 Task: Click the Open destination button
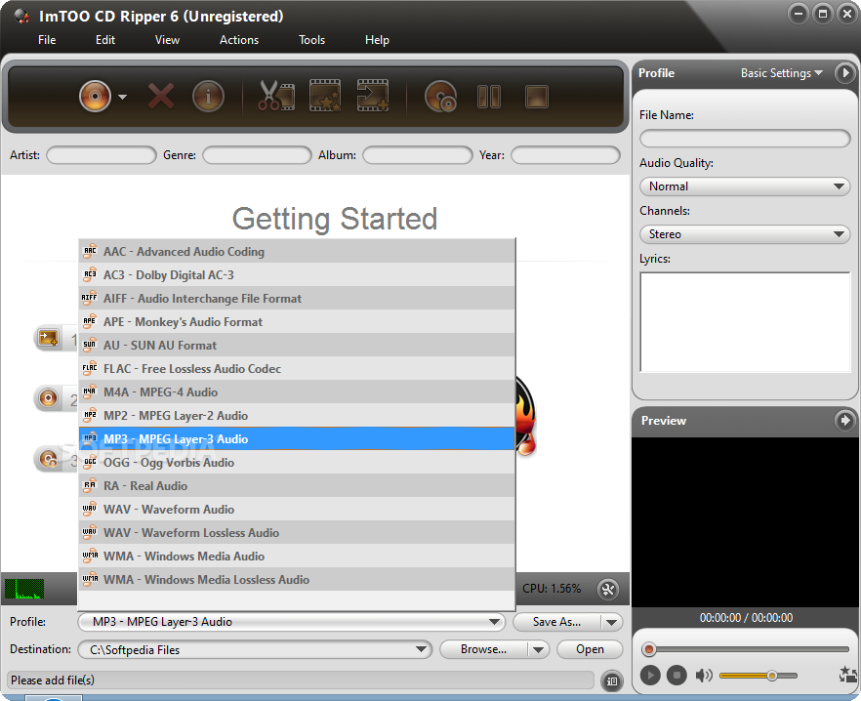(590, 649)
